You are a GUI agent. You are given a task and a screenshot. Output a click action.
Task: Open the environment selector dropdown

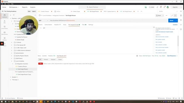tap(168, 11)
